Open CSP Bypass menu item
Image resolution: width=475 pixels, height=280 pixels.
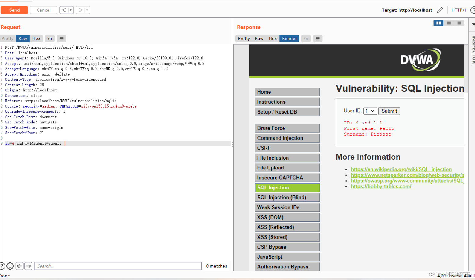click(x=287, y=247)
